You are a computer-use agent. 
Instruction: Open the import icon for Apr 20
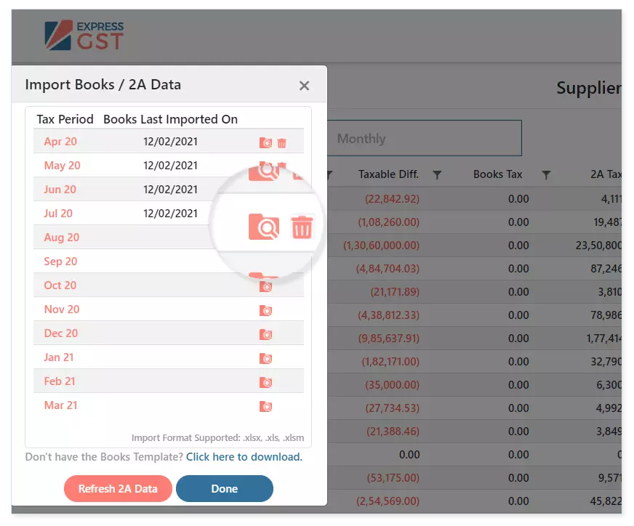click(x=265, y=142)
